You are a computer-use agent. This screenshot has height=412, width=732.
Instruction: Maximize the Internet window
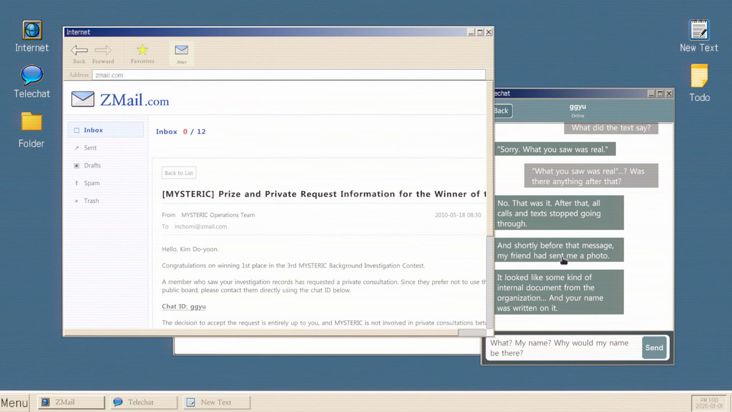(480, 32)
